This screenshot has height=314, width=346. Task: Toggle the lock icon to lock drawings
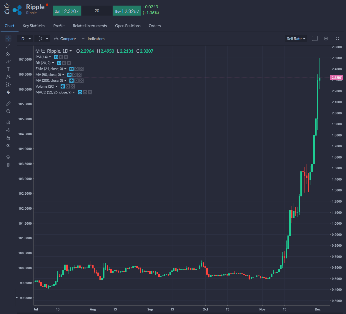[x=8, y=138]
